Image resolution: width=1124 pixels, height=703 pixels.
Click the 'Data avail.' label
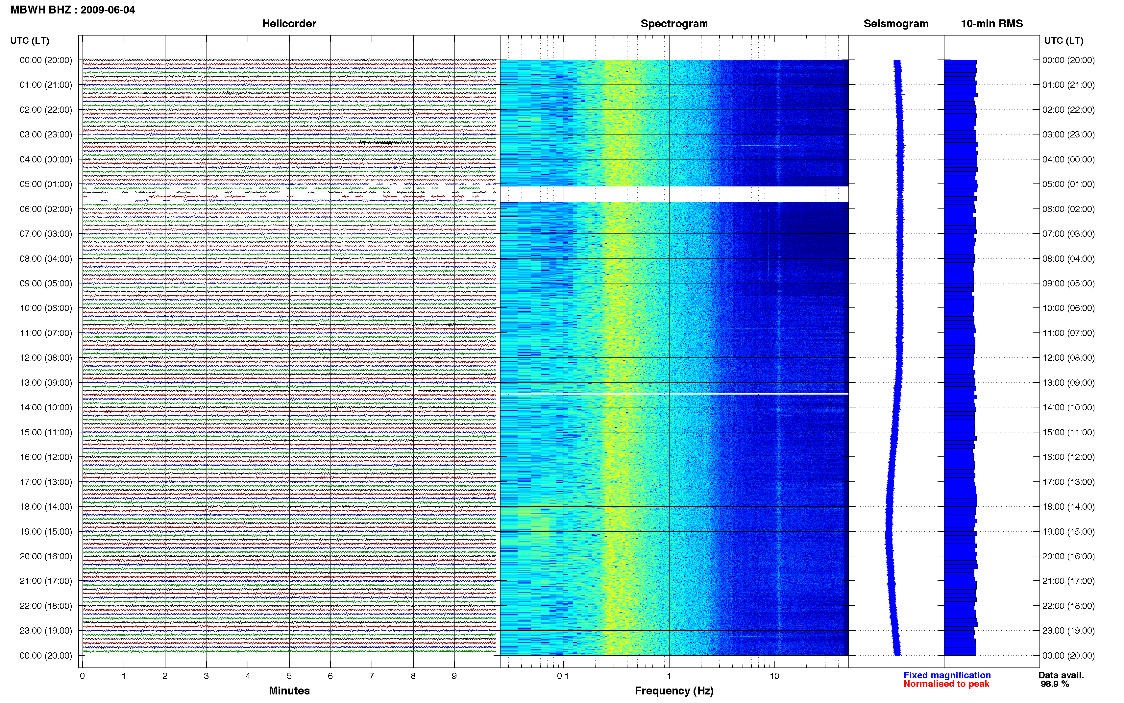(1061, 675)
